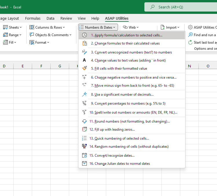The height and width of the screenshot is (196, 217).
Task: Click the dollar icon for Spell out numbers
Action: (84, 112)
